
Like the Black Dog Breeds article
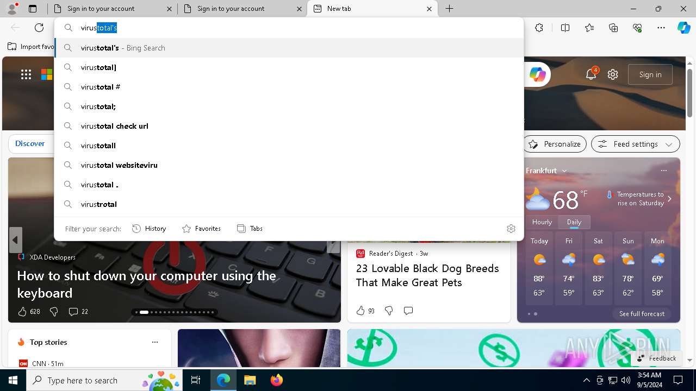tap(365, 311)
